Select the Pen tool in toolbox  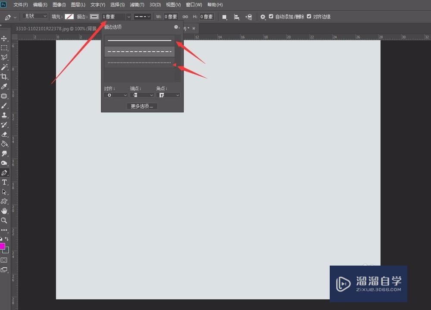(x=4, y=173)
